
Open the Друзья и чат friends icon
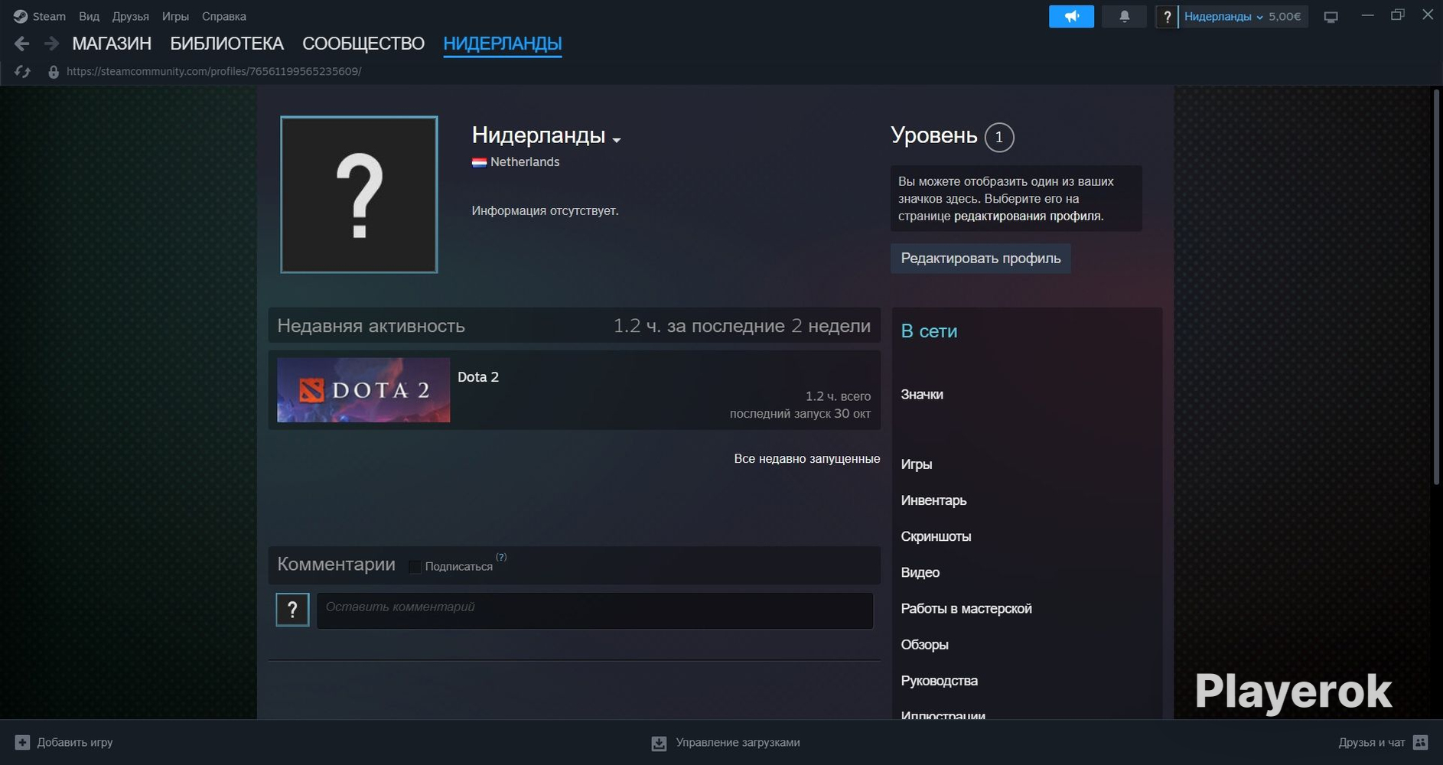[x=1421, y=742]
